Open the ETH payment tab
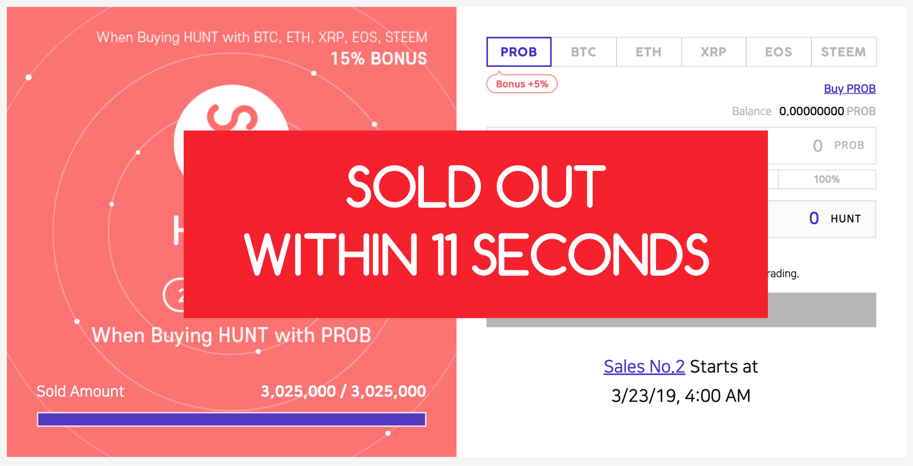Viewport: 913px width, 466px height. (649, 52)
